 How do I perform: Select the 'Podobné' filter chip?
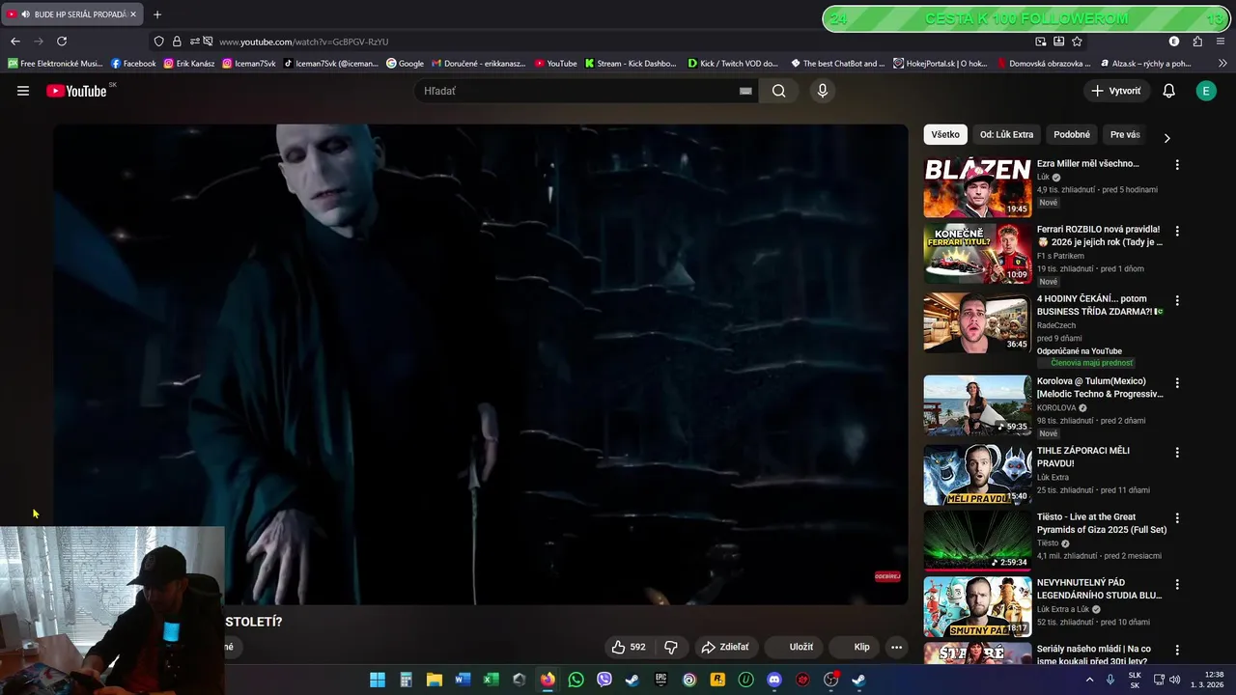pyautogui.click(x=1072, y=135)
